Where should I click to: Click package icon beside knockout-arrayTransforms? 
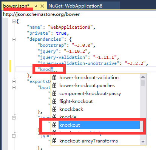click(x=54, y=141)
